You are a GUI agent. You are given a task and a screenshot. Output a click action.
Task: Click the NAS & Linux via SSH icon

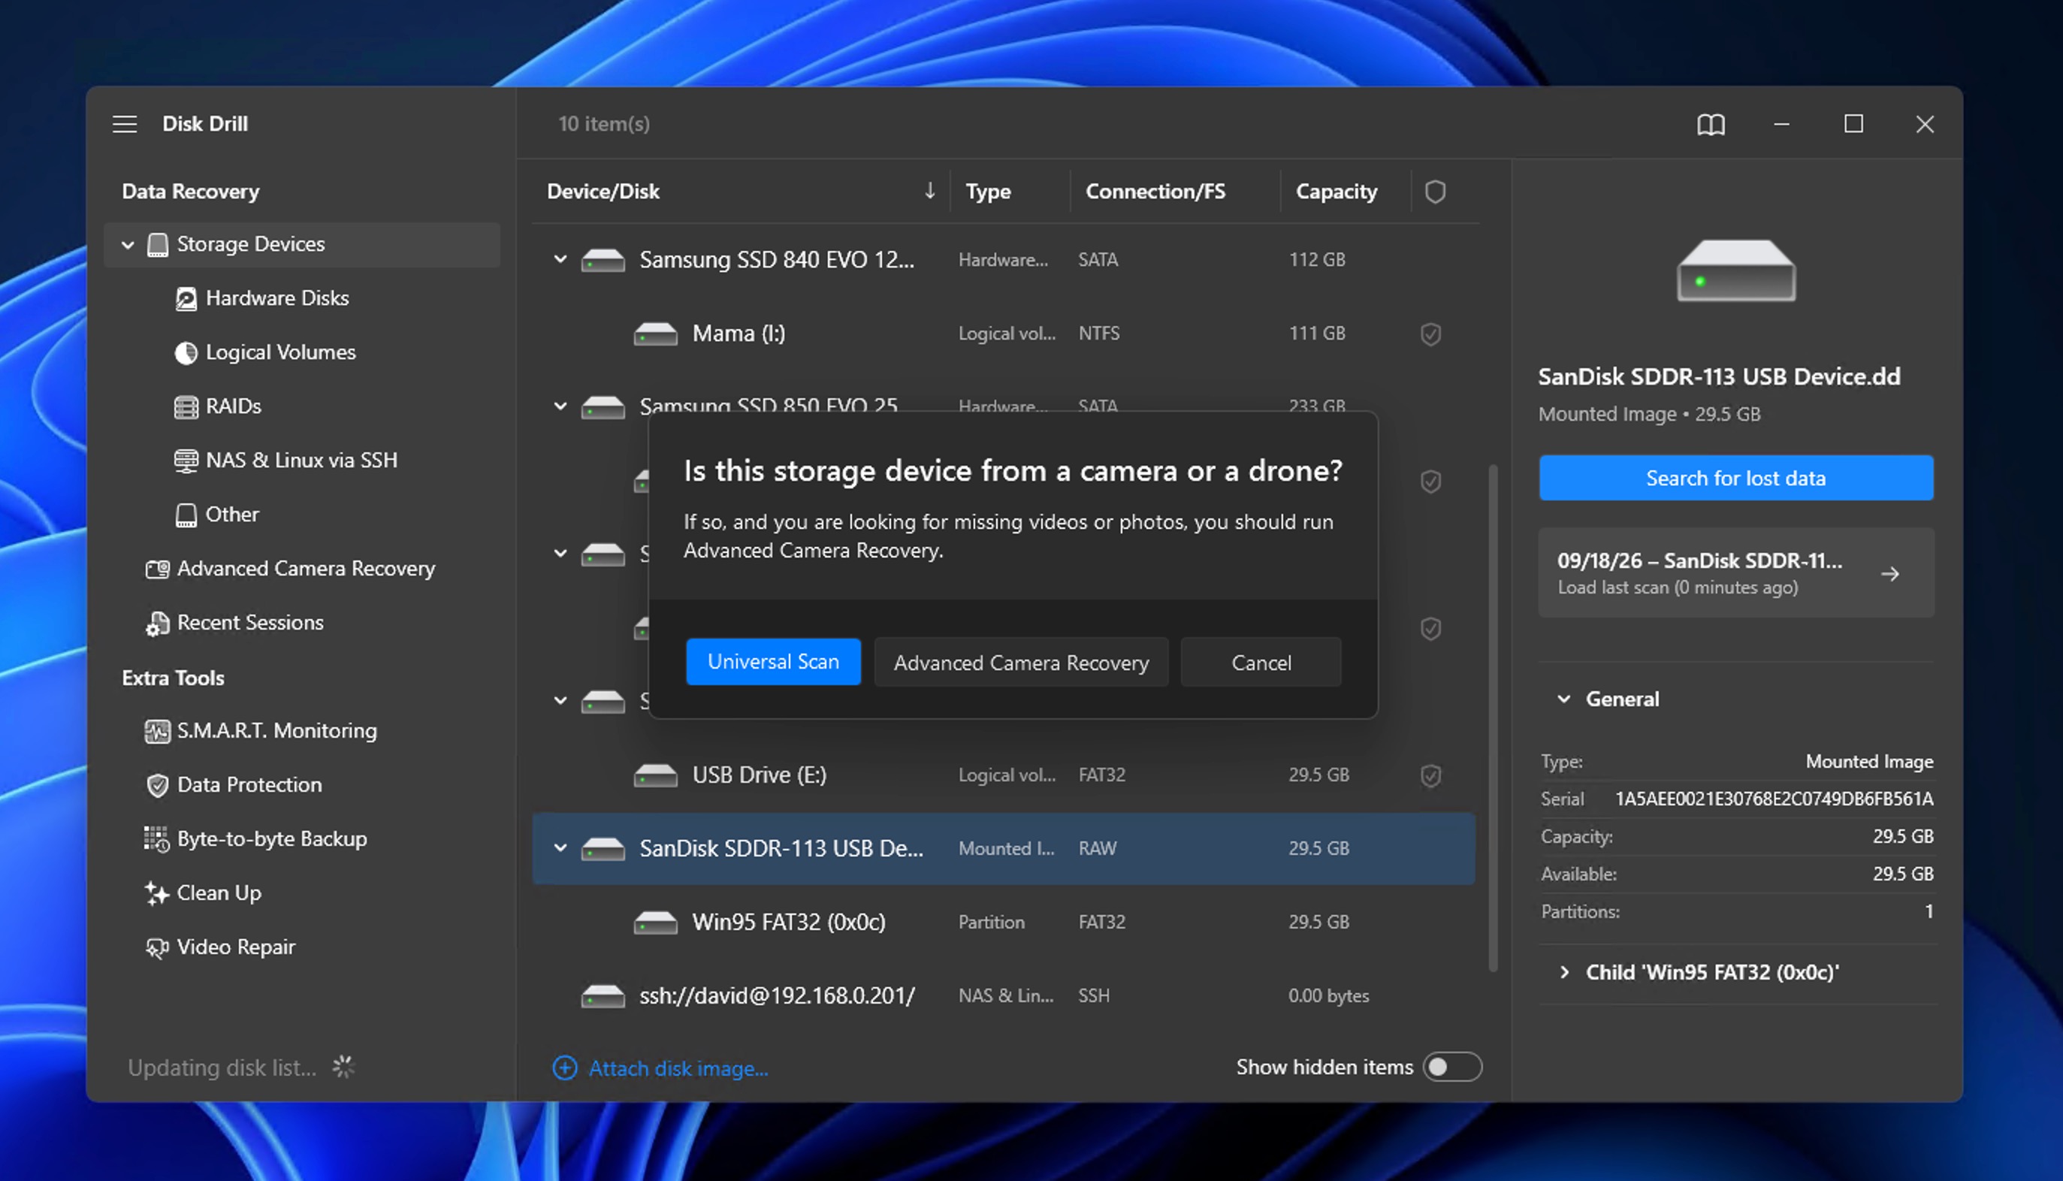[x=186, y=460]
